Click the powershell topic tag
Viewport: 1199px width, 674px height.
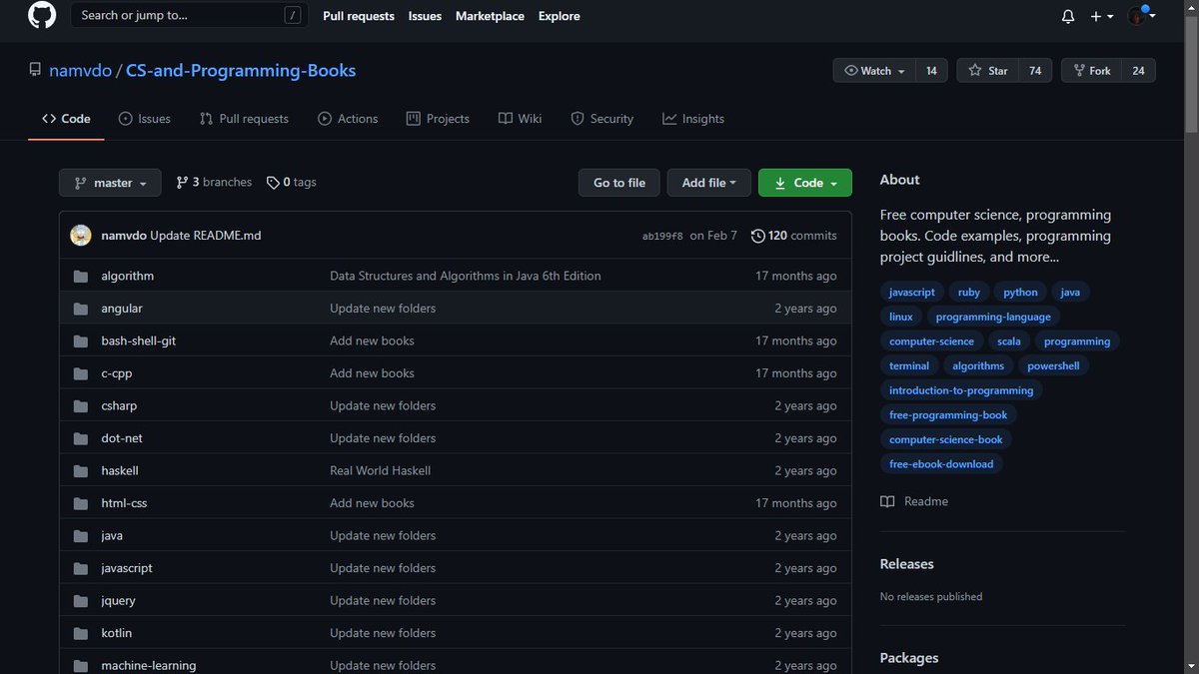pyautogui.click(x=1053, y=365)
